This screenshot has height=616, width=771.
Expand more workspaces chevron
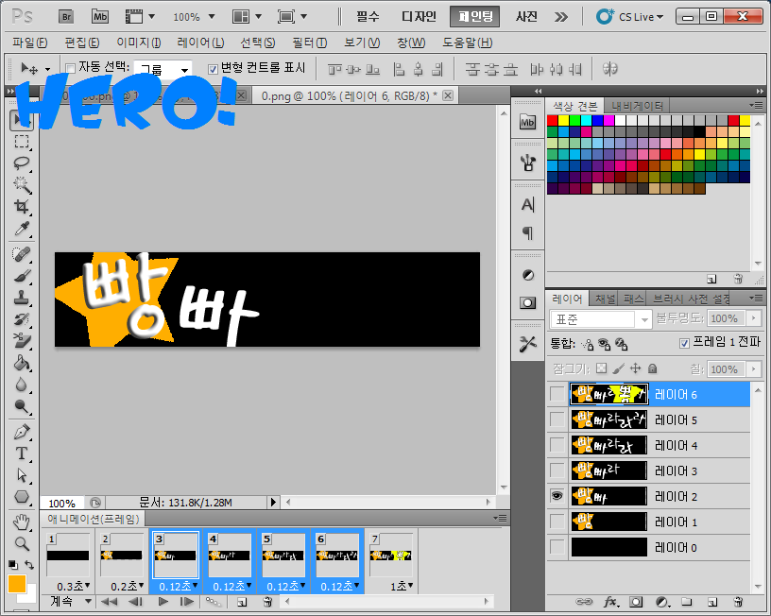click(x=560, y=17)
